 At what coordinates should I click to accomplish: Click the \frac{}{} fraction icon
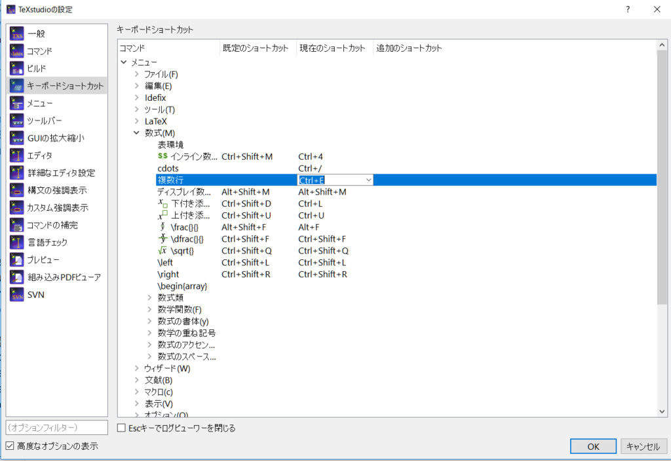[x=163, y=227]
